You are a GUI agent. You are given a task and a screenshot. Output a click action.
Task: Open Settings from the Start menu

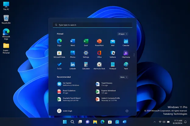click(86, 54)
